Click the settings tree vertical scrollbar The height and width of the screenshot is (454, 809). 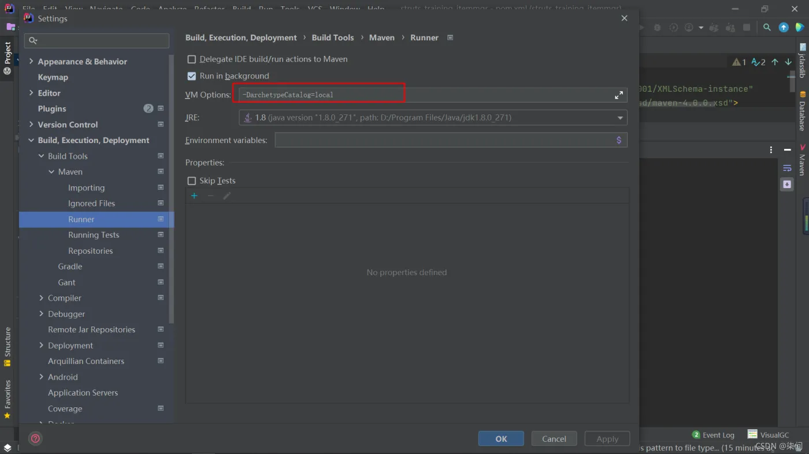coord(171,189)
